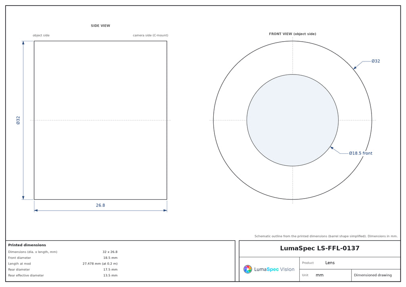The height and width of the screenshot is (287, 406).
Task: Click the 'Rear effective diameter' row label
Action: coord(26,276)
